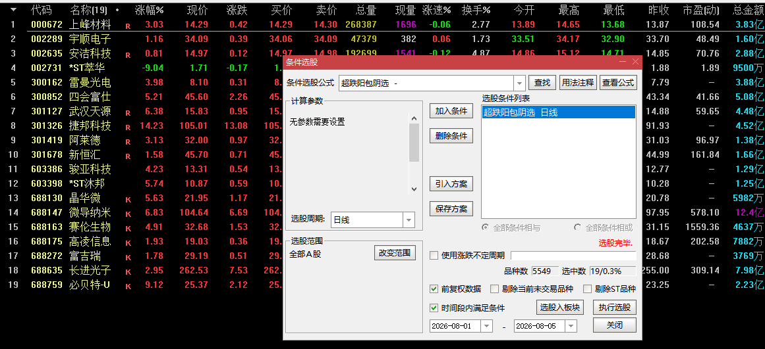Viewport: 765px width, 349px height.
Task: Open end date 2026-08-05 dropdown
Action: [x=571, y=325]
